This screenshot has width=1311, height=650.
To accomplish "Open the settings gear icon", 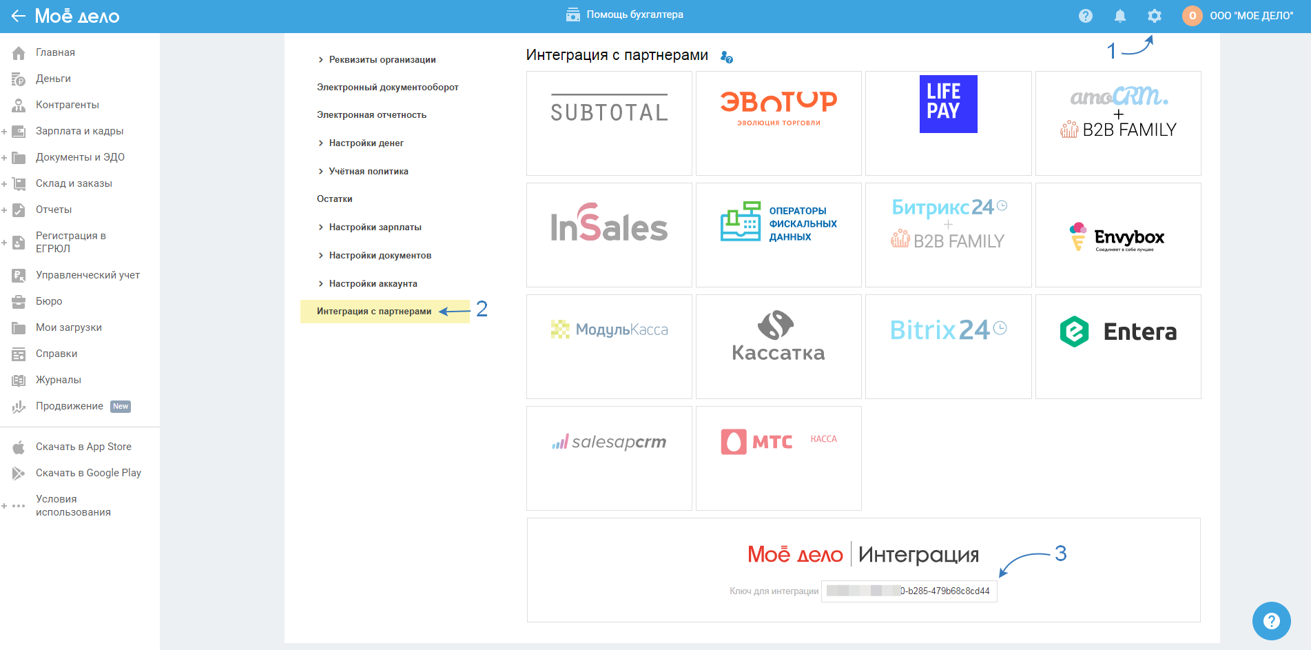I will tap(1155, 16).
